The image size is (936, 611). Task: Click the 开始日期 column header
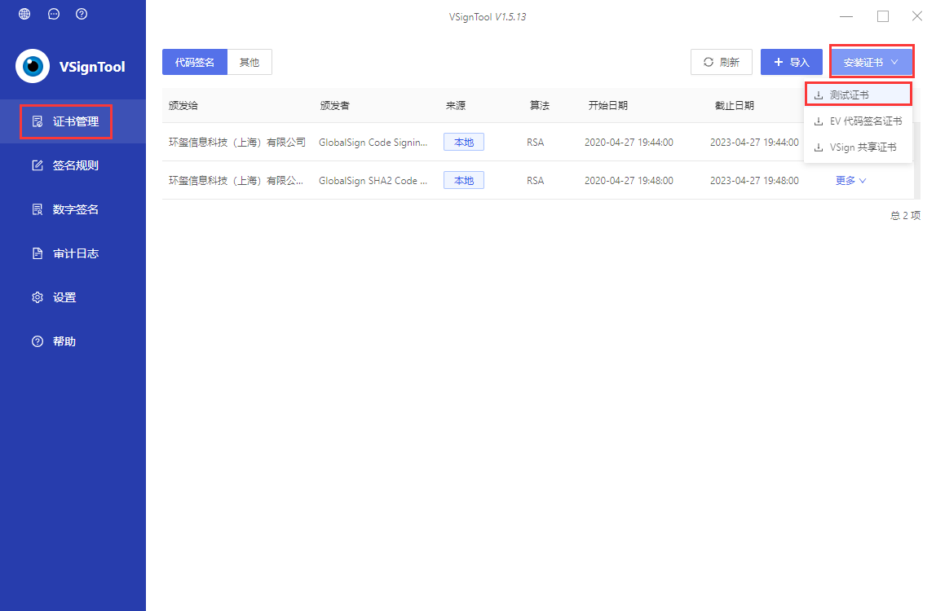(x=607, y=106)
